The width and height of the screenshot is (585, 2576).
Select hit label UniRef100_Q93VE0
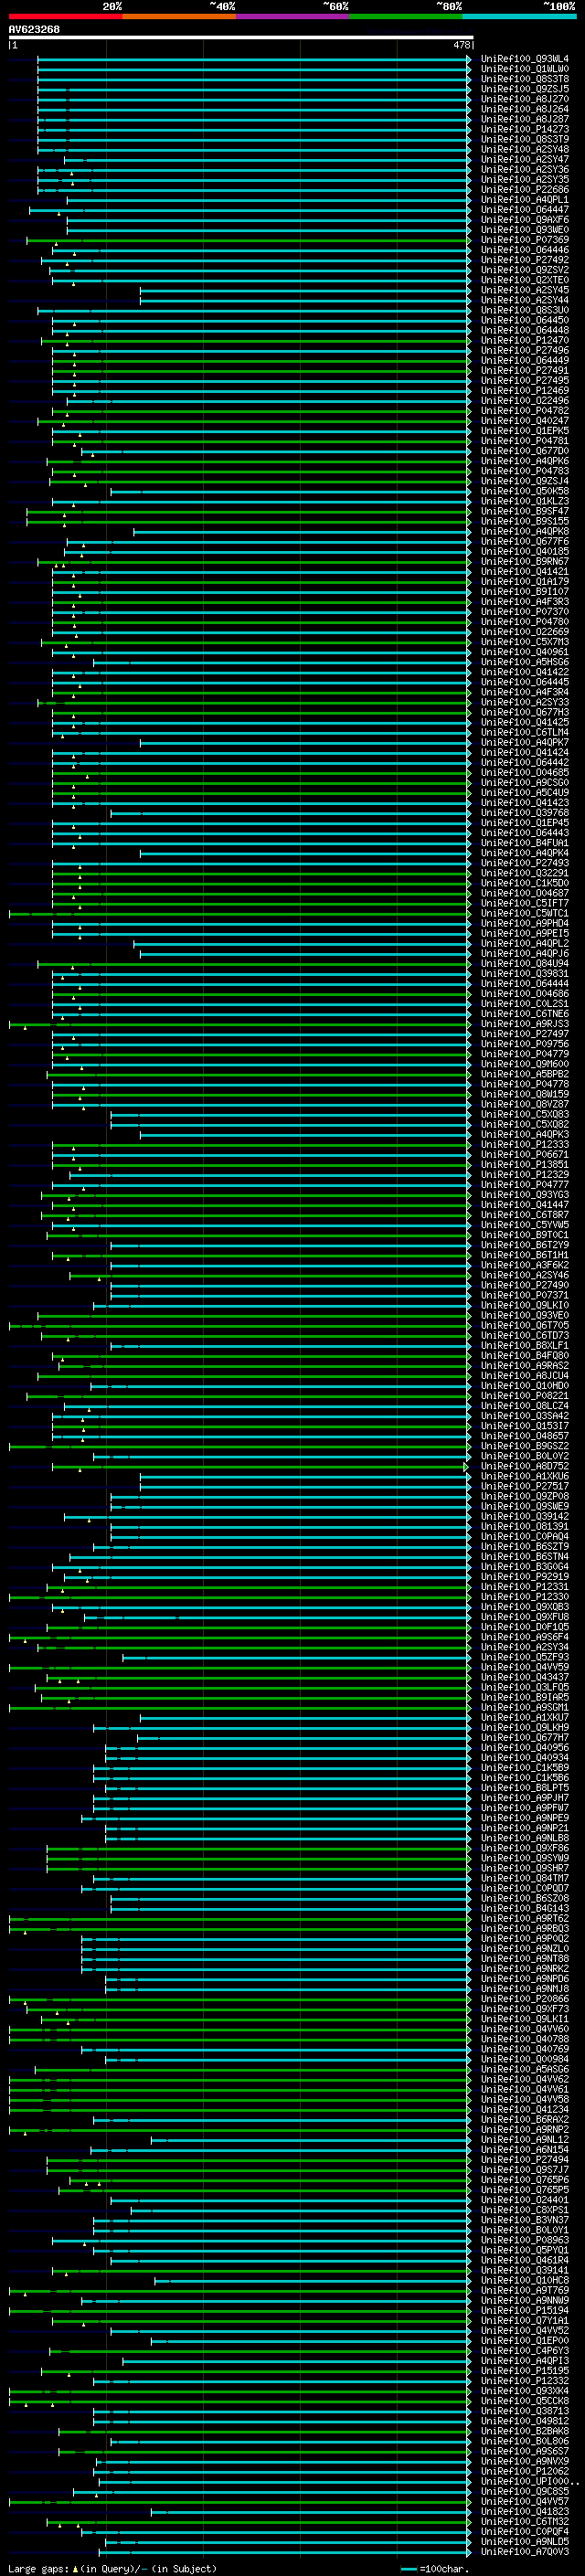525,1316
